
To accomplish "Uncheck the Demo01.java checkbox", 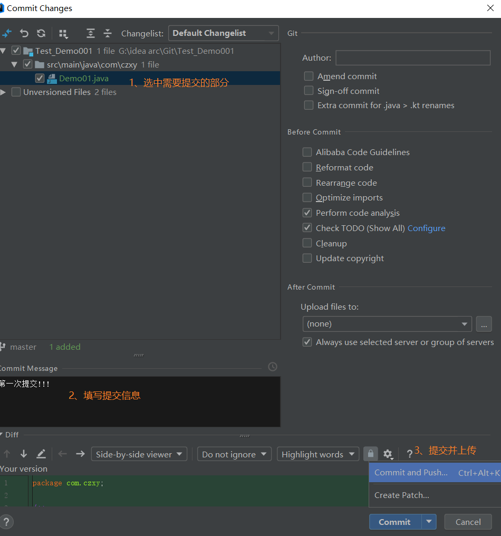I will [x=40, y=78].
